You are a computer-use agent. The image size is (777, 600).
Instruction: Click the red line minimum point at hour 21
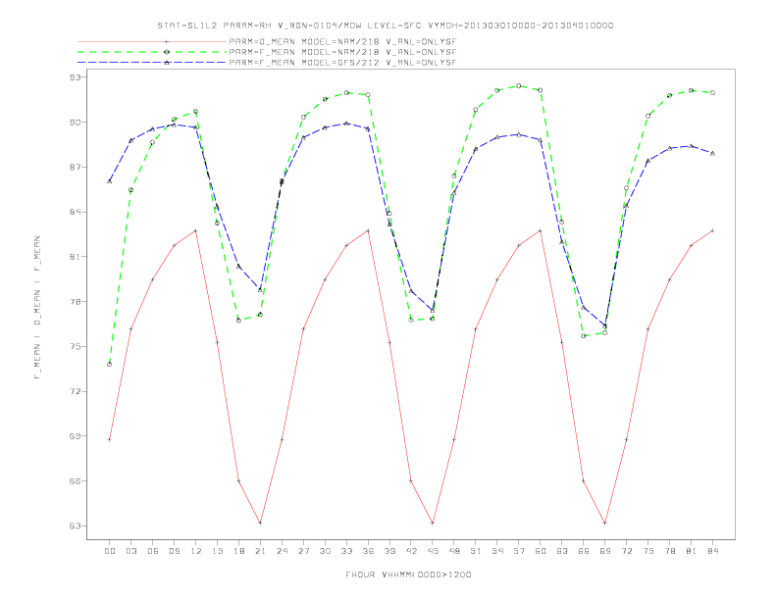coord(260,523)
